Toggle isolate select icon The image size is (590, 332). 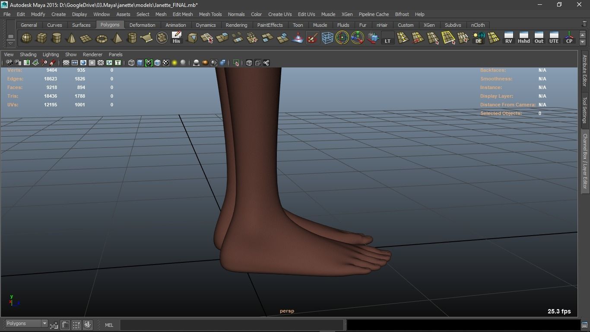coord(236,63)
